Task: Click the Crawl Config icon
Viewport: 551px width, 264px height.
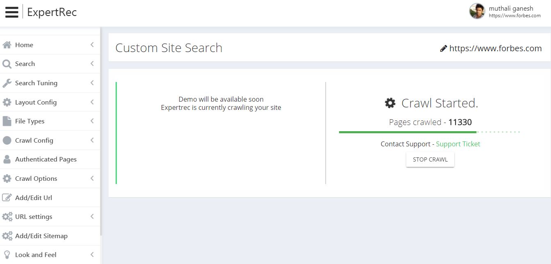Action: tap(6, 140)
